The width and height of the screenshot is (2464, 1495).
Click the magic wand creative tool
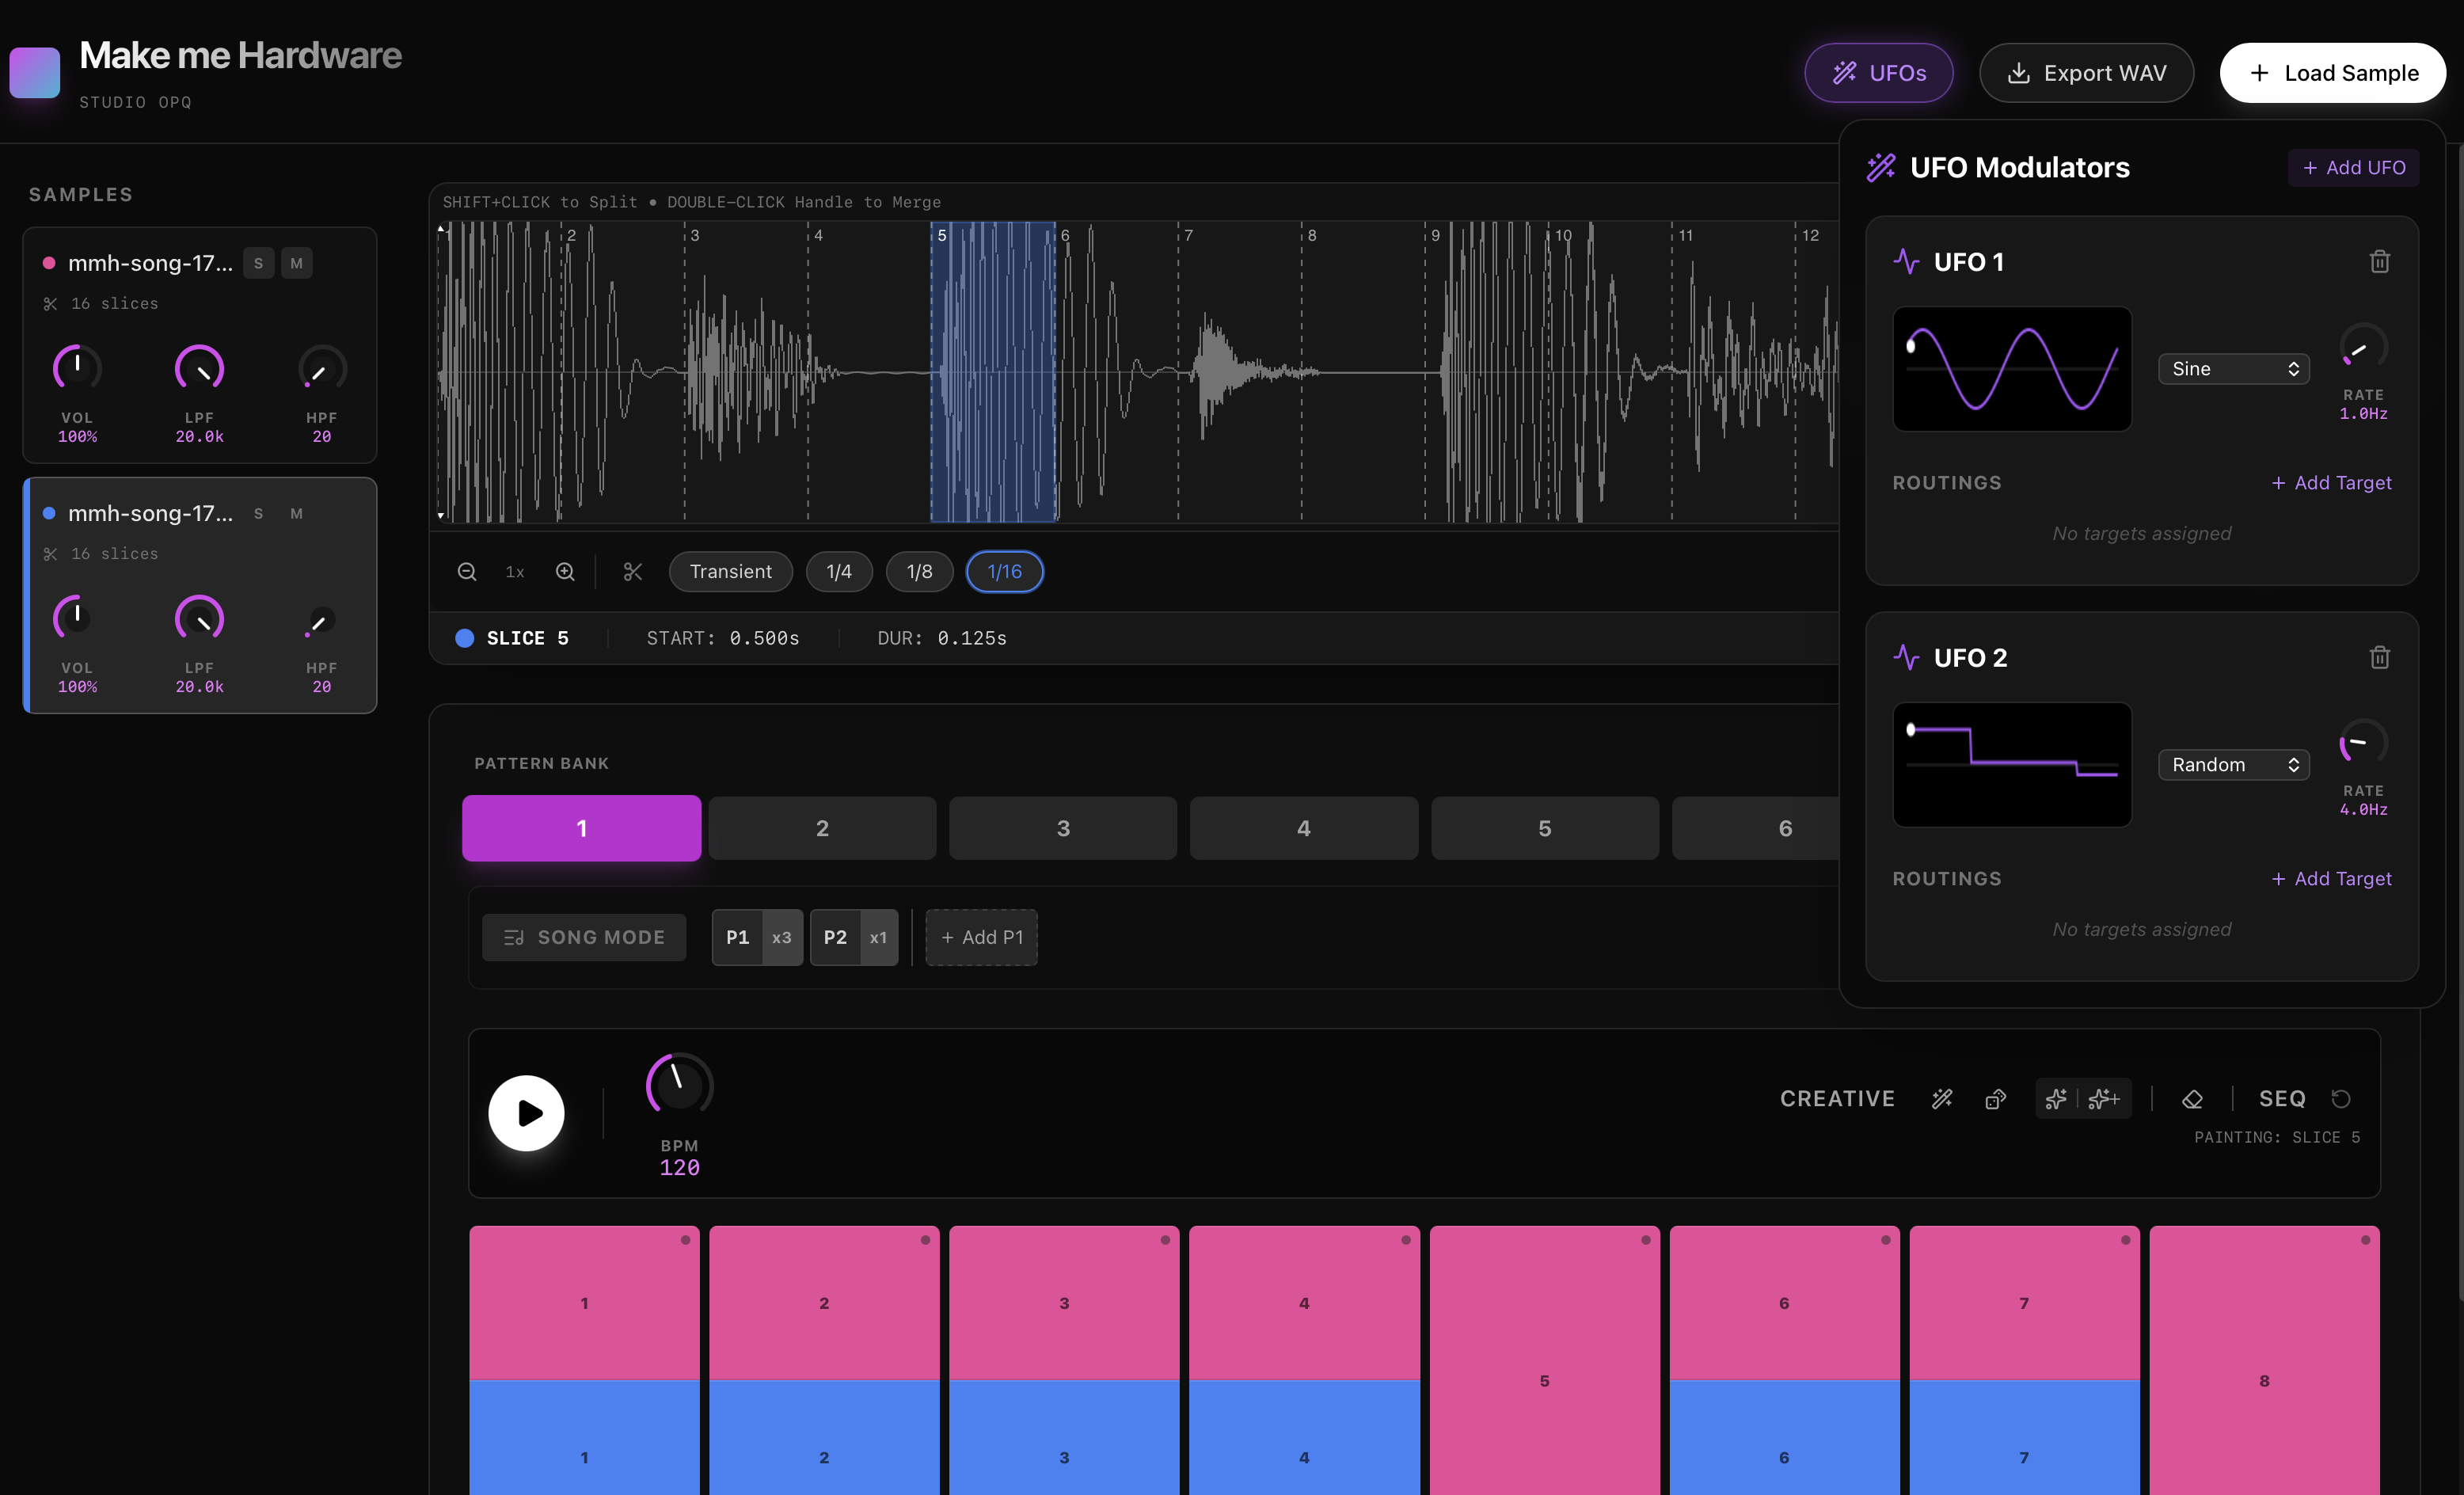click(1942, 1099)
